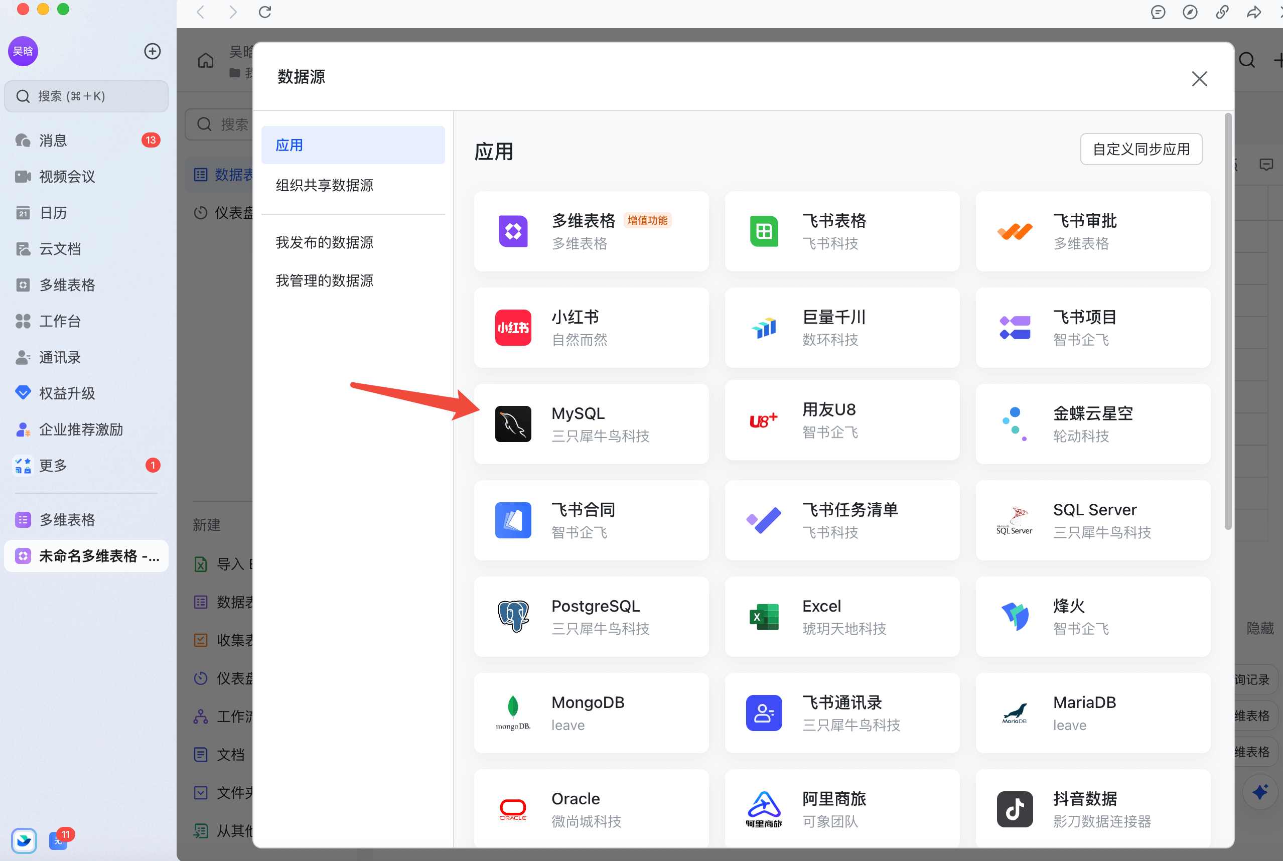Open 通讯录 in the sidebar

click(86, 357)
